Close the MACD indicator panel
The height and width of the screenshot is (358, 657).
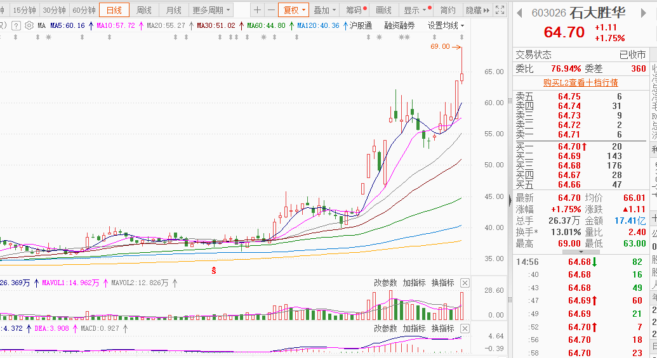[465, 329]
